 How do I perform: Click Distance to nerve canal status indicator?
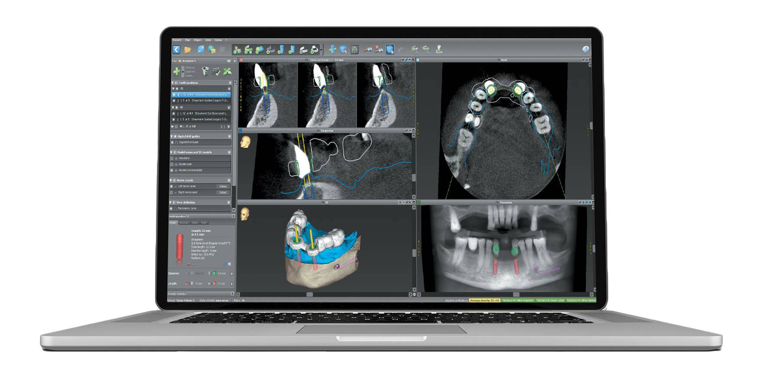[550, 300]
